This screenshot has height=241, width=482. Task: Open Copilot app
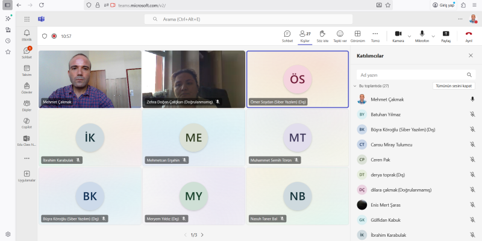point(27,123)
